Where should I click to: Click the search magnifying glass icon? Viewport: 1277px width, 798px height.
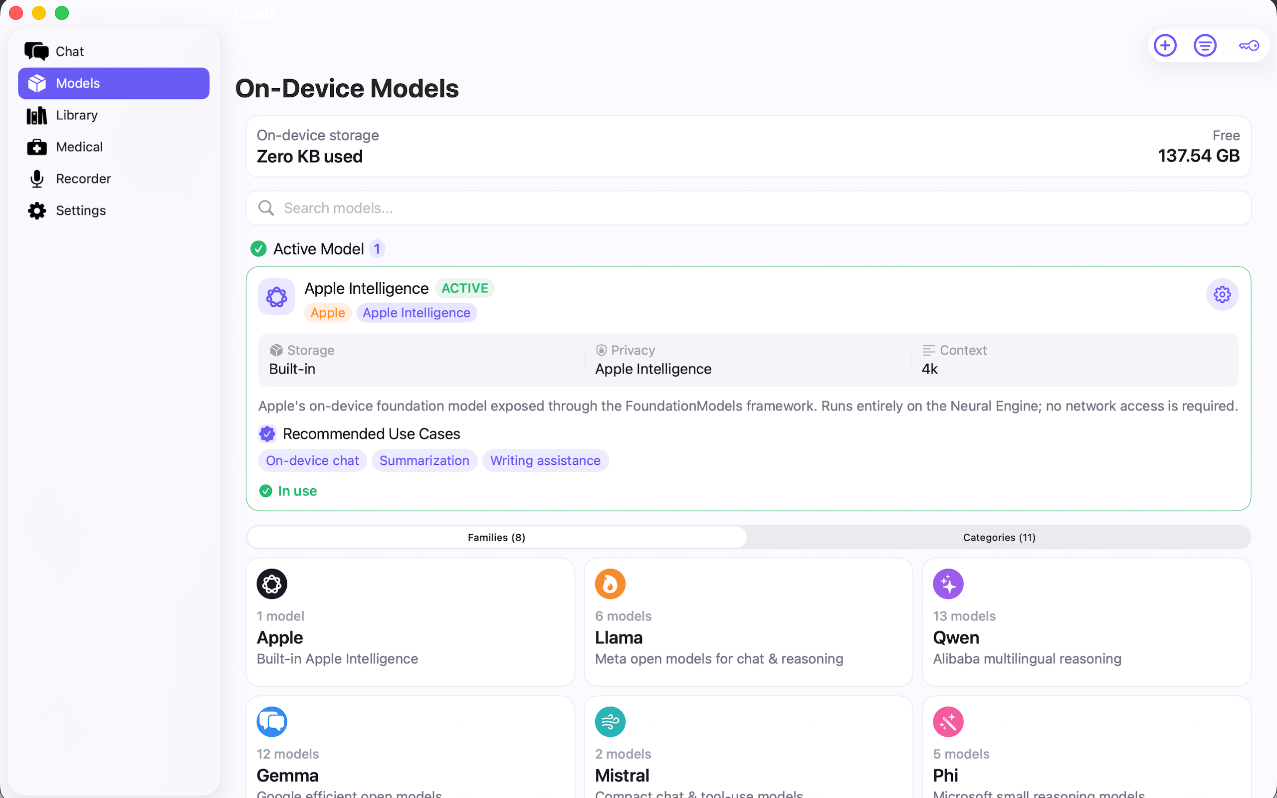(266, 208)
